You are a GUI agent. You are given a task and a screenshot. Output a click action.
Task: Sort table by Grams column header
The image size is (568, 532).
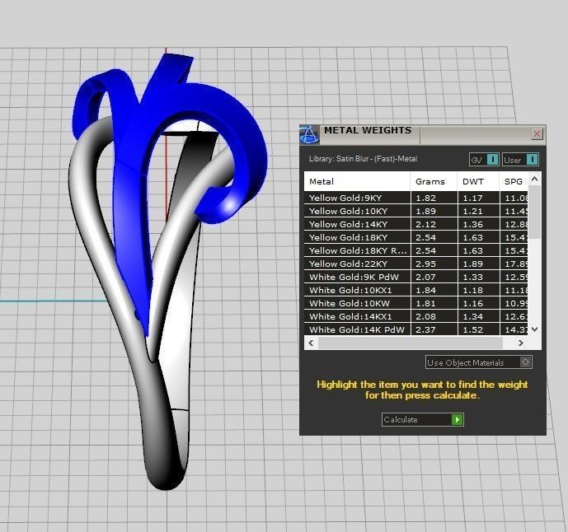pyautogui.click(x=434, y=181)
